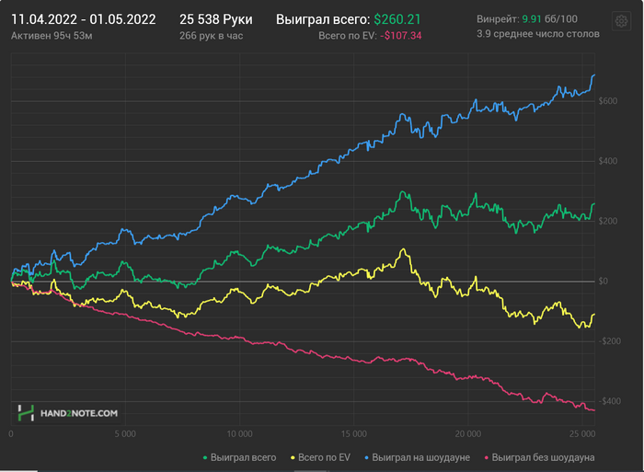This screenshot has height=472, width=644.
Task: Click the 20 000 x-axis label
Action: 467,434
